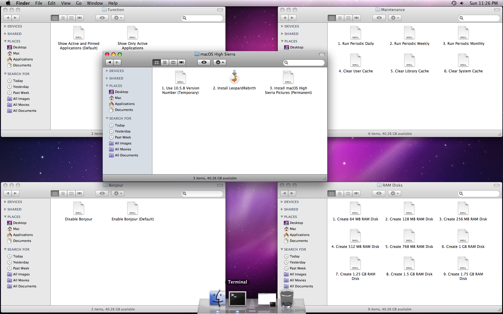Select Create 1.5 GB RAM Disk script

(x=409, y=263)
